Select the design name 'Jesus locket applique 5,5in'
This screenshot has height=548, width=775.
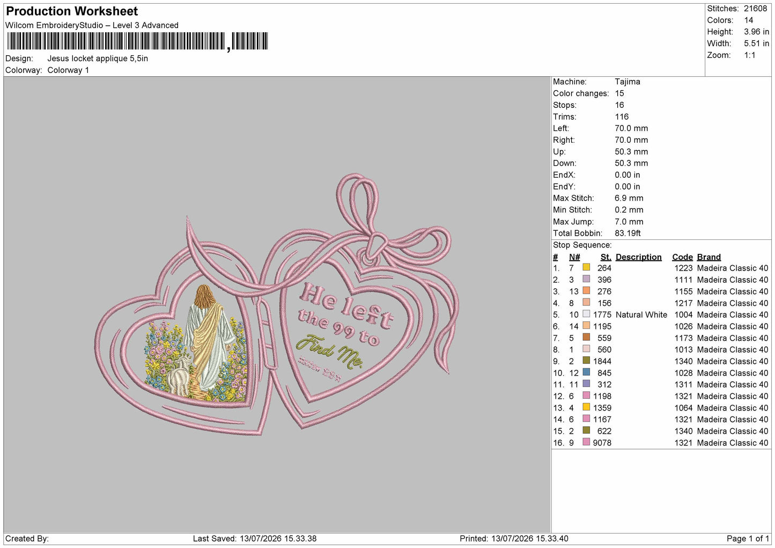point(98,59)
